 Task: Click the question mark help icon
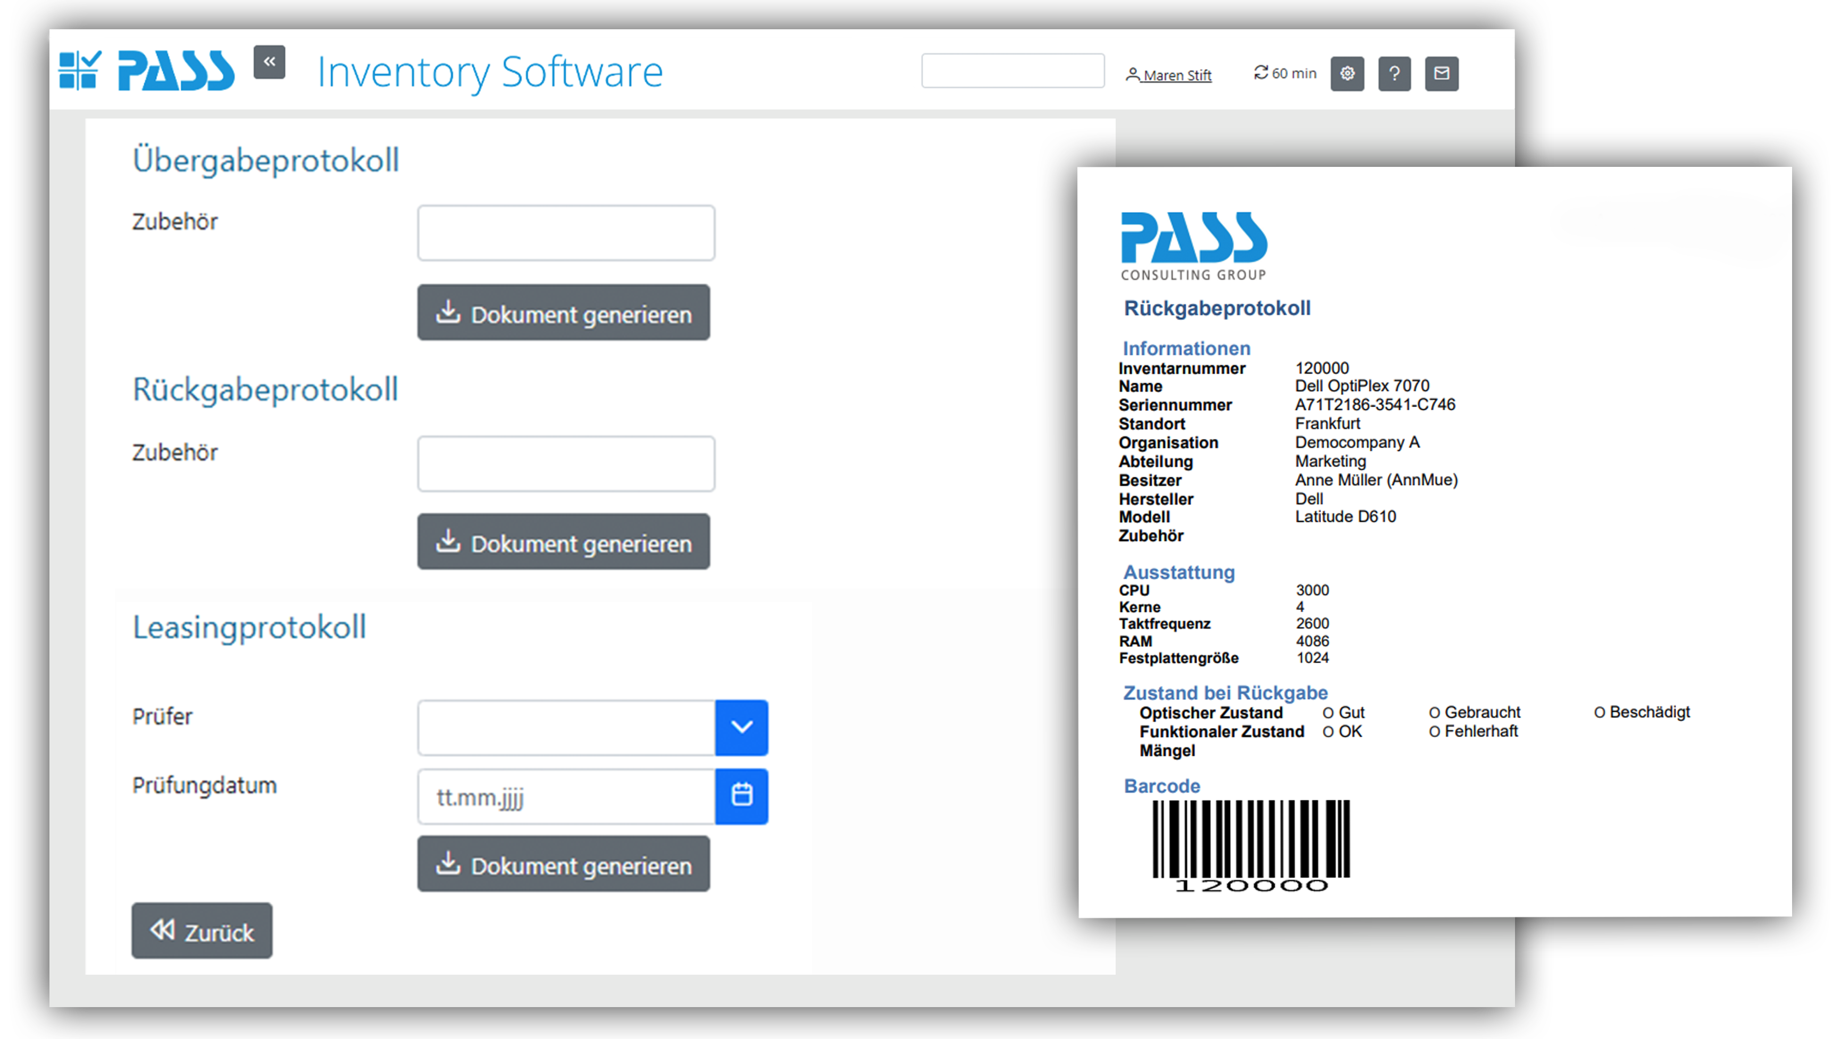click(x=1394, y=73)
